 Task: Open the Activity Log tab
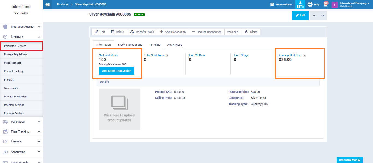click(175, 45)
